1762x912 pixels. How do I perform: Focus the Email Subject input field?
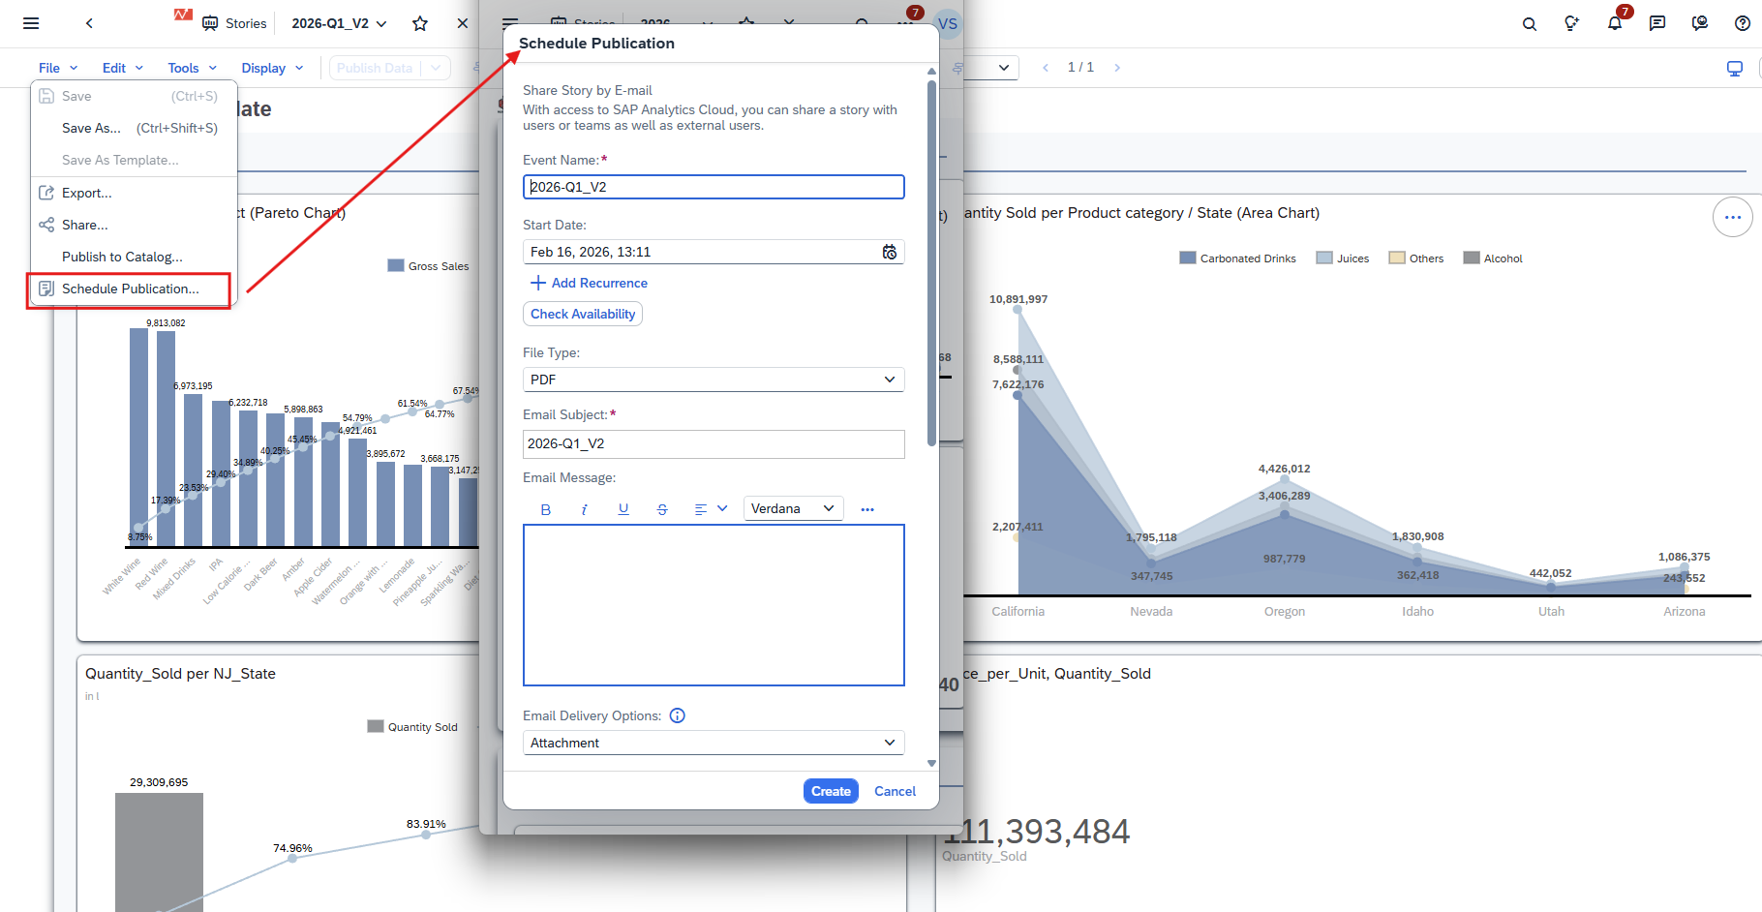[714, 443]
